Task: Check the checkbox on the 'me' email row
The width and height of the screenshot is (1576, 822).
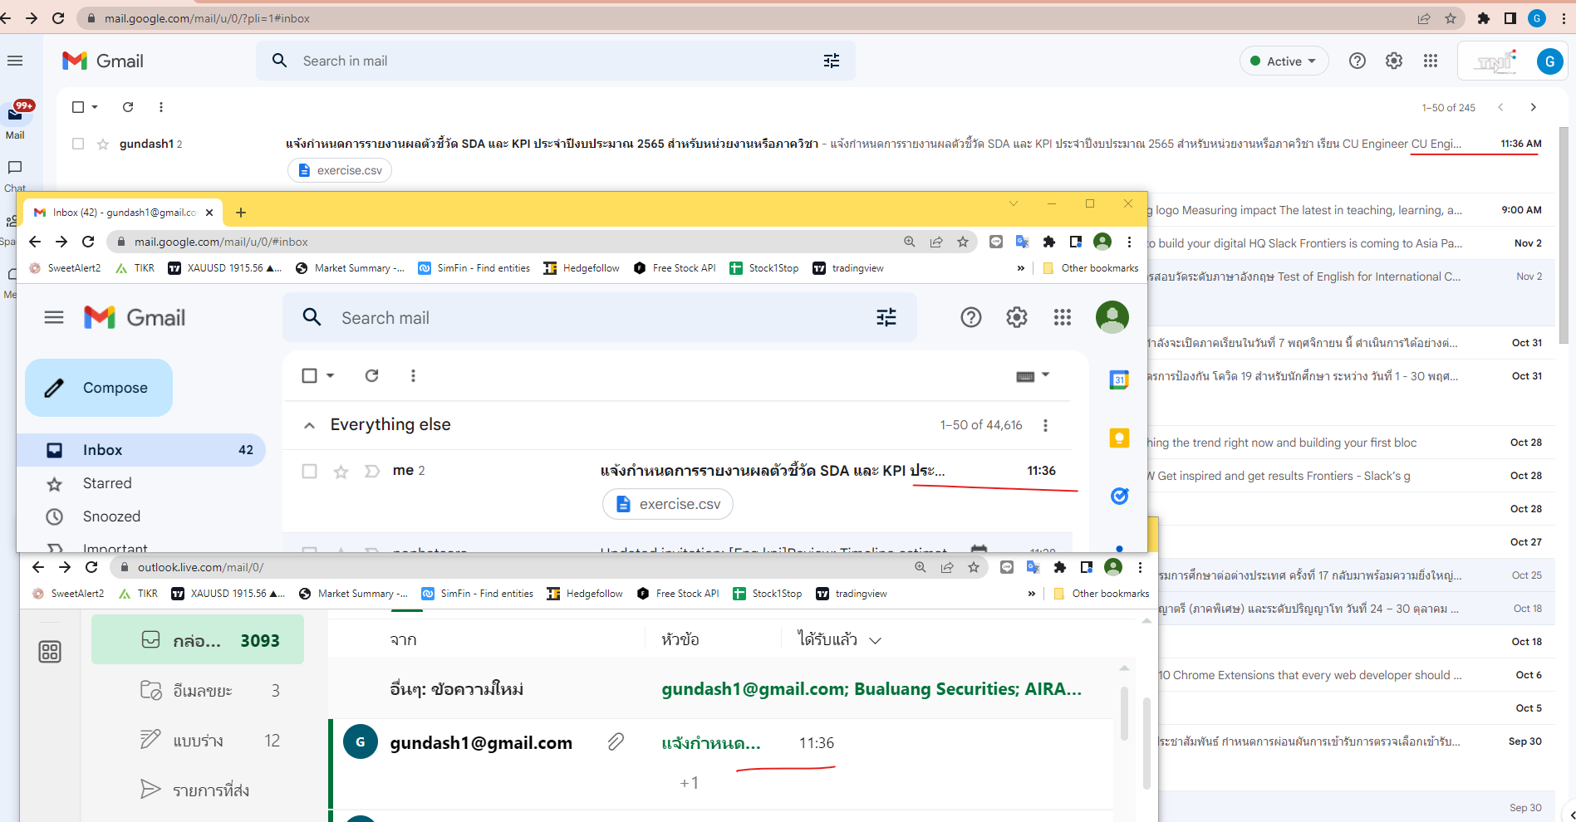Action: (x=310, y=470)
